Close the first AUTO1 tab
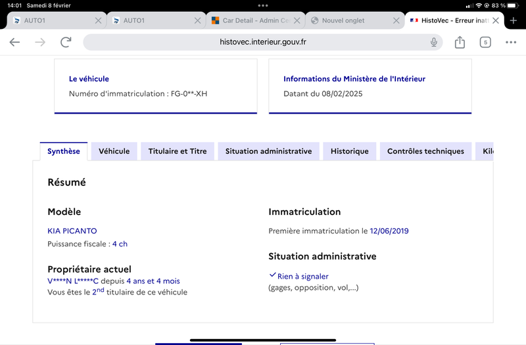This screenshot has height=345, width=526. click(98, 20)
